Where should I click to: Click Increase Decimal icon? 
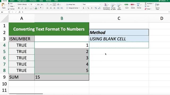coord(96,8)
